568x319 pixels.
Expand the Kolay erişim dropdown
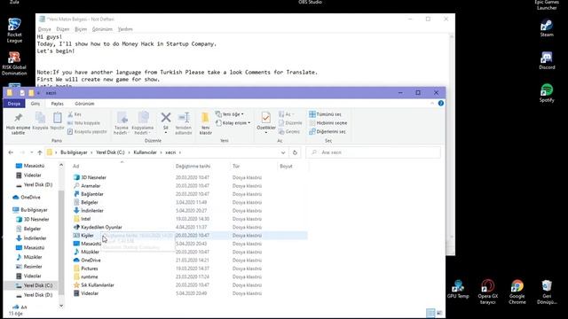233,123
